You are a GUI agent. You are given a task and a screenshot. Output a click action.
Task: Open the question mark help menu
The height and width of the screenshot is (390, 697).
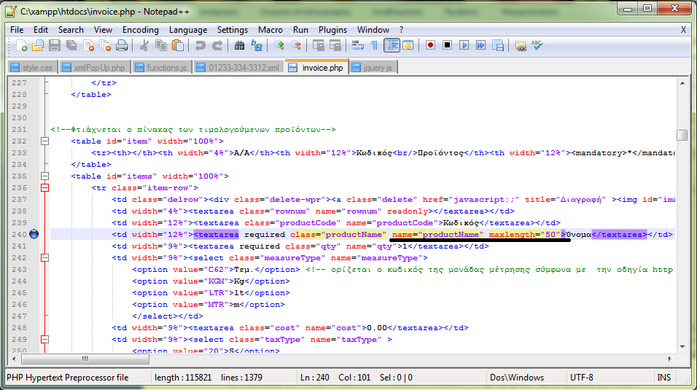[402, 30]
